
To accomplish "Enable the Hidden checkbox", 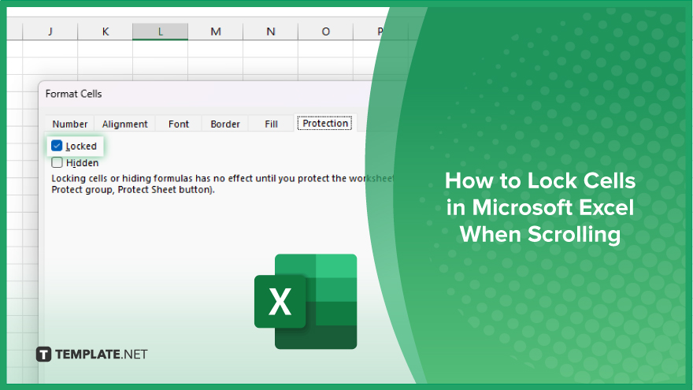I will [x=57, y=163].
